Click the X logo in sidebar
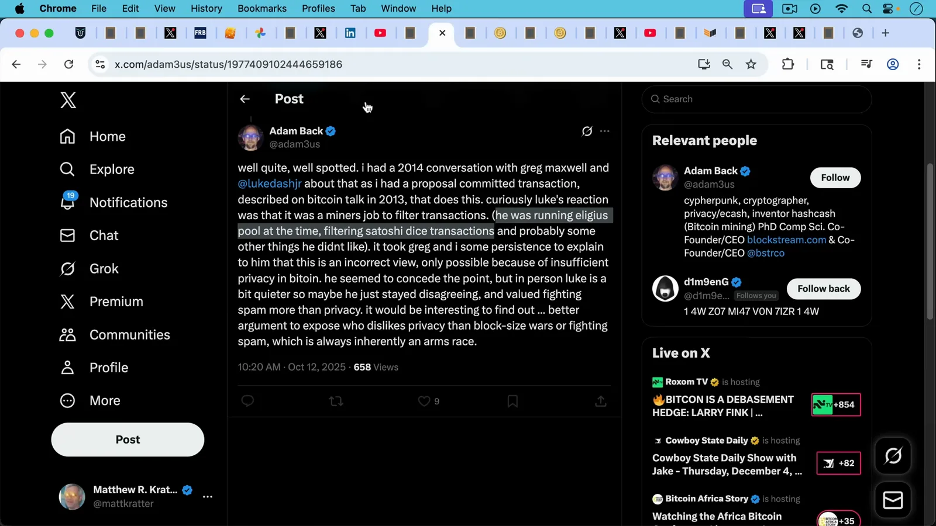Screen dimensions: 936x526 68,100
